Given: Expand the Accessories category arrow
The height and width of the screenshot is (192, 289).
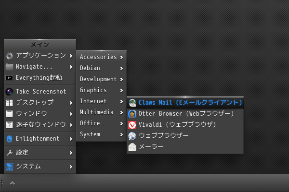Looking at the screenshot, I should [121, 57].
